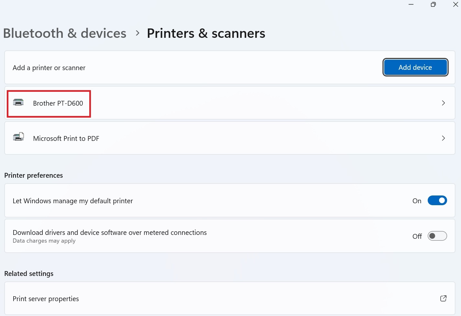Click the 'Data charges may apply' text
The image size is (461, 316).
tap(44, 241)
